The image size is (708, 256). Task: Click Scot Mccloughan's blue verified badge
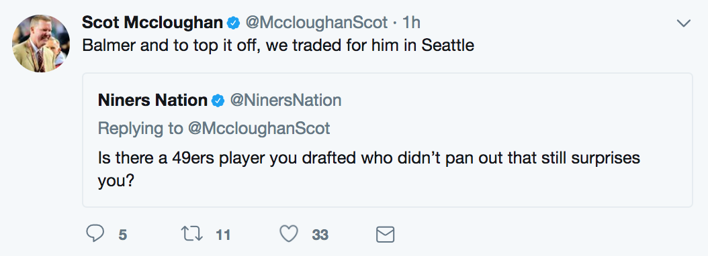(234, 23)
